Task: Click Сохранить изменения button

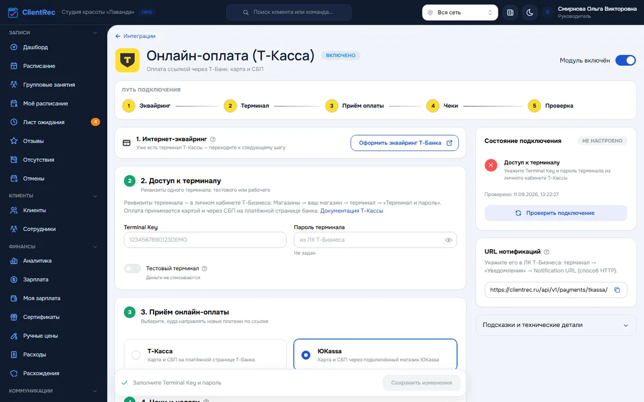Action: click(x=421, y=383)
